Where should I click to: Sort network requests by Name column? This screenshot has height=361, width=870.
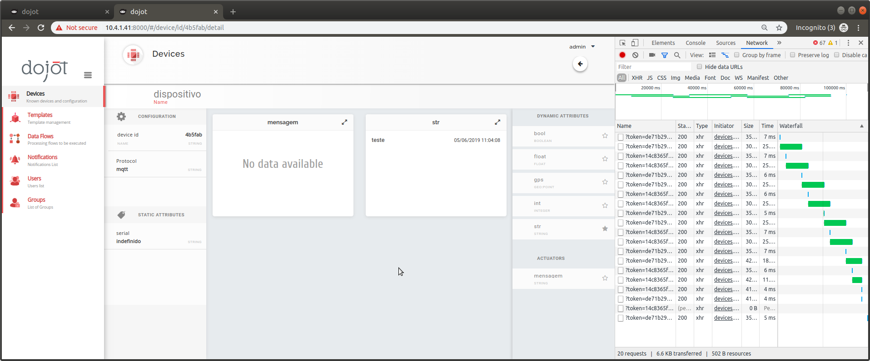[646, 126]
